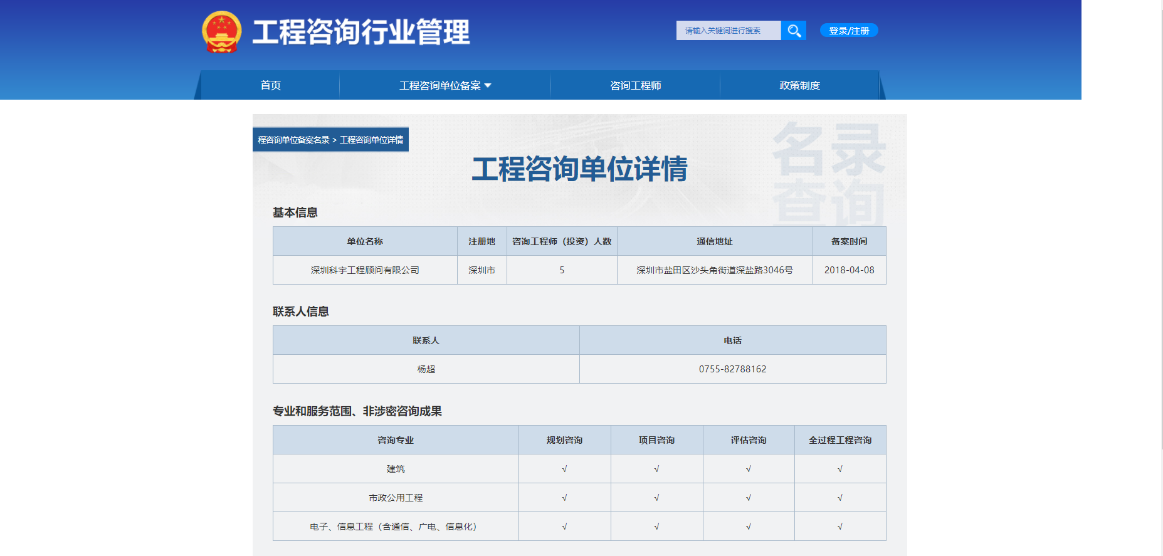
Task: Click the 建筑 规划咨询 check mark
Action: [x=565, y=469]
